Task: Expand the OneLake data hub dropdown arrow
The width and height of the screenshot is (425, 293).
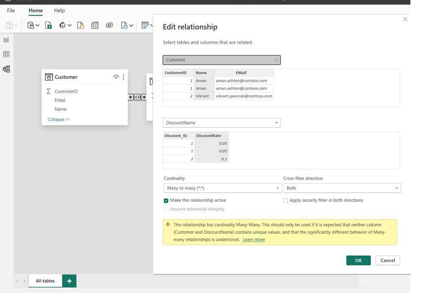Action: tap(70, 25)
